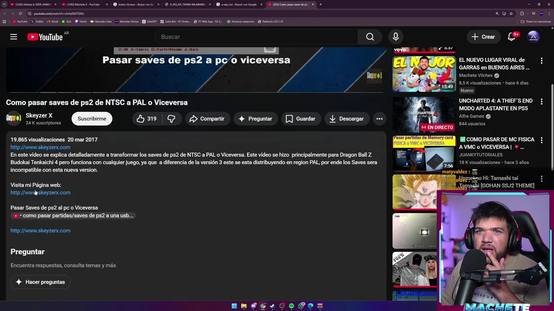Switch to the D_NQ_NP image tab

pyautogui.click(x=187, y=4)
